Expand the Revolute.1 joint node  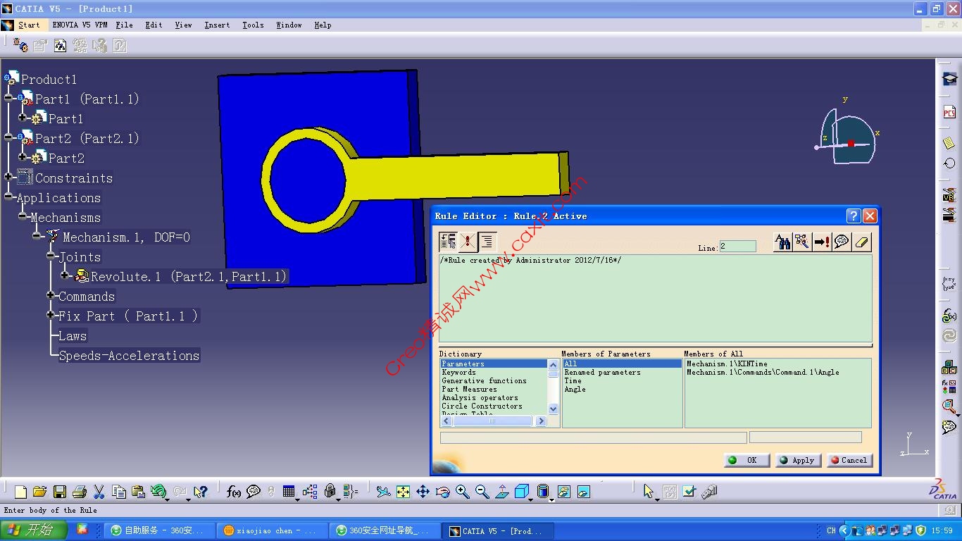[65, 275]
